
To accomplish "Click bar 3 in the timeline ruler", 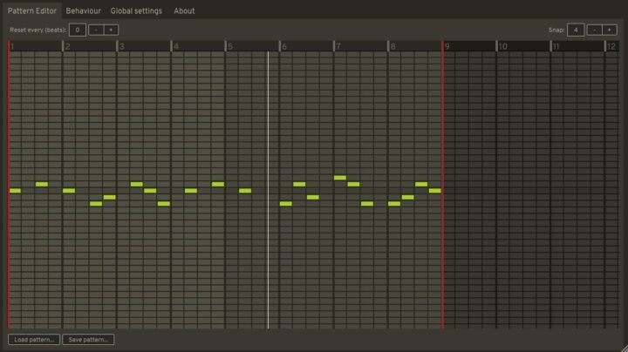I will click(x=144, y=46).
